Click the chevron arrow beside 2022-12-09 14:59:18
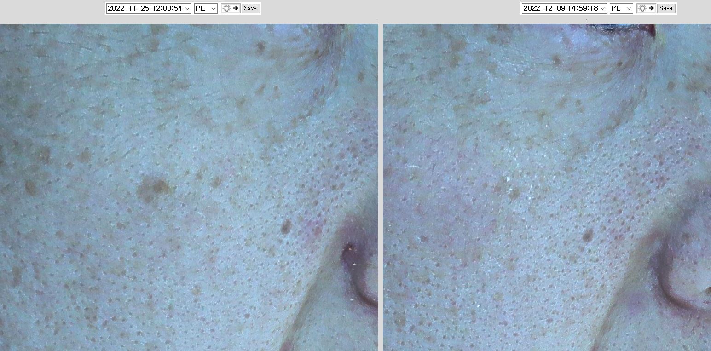711x351 pixels. point(603,8)
